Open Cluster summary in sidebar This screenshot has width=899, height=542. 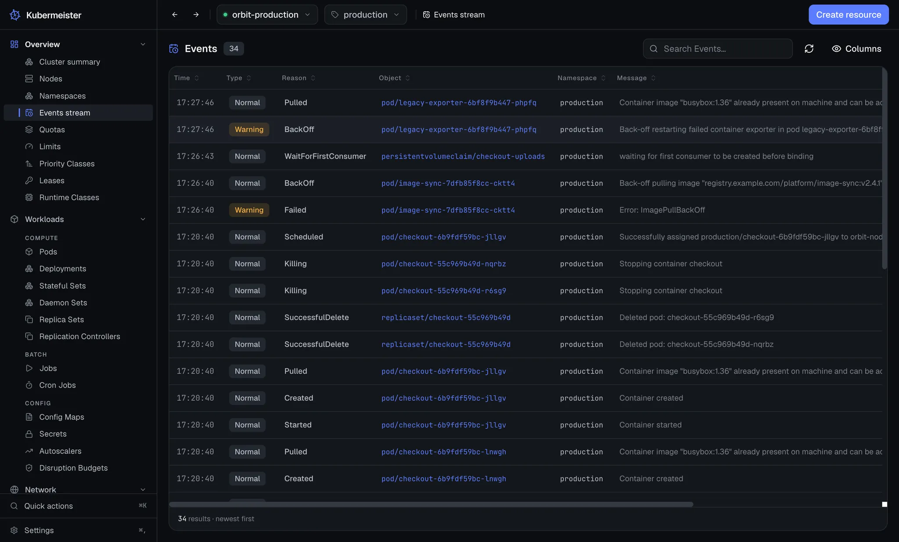click(x=78, y=62)
